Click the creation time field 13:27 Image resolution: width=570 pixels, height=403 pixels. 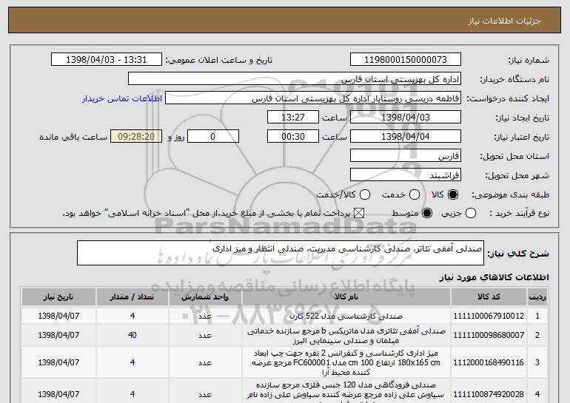[293, 118]
